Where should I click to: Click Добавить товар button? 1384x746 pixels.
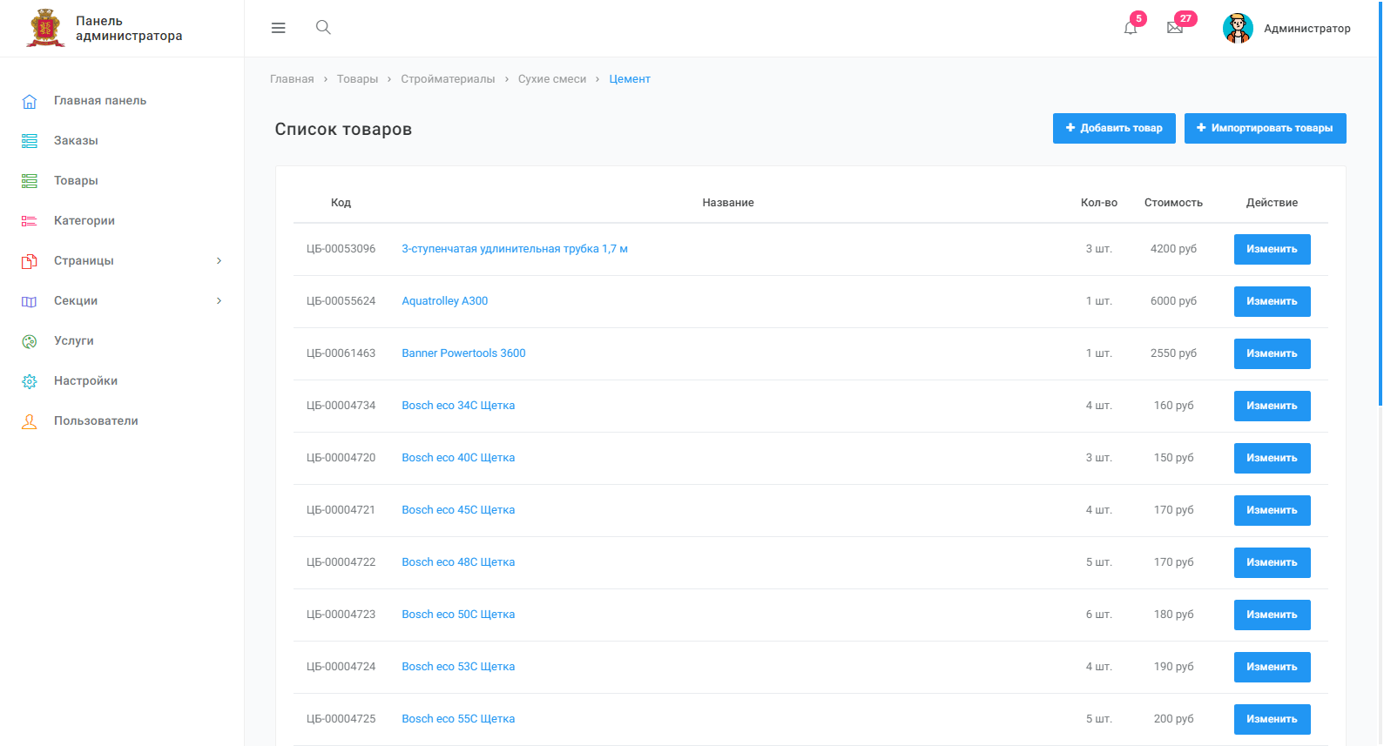[1114, 128]
